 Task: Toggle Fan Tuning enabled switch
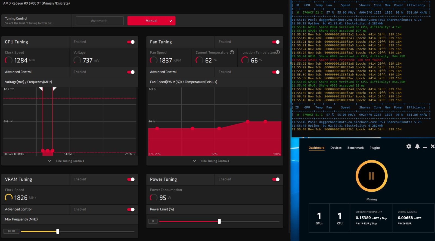pyautogui.click(x=276, y=42)
